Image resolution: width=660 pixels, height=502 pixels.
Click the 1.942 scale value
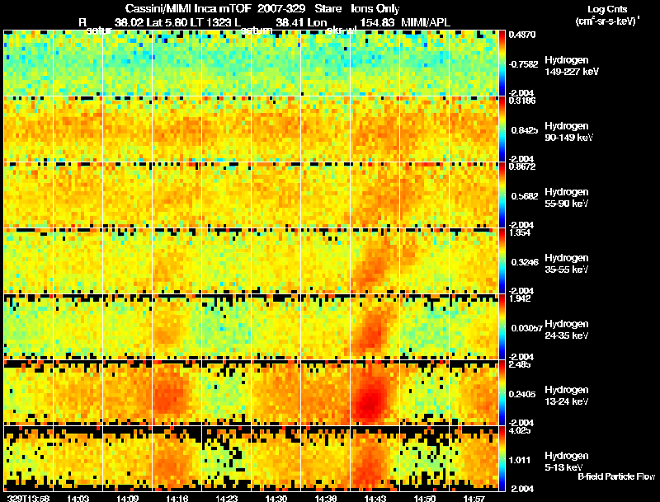pyautogui.click(x=520, y=298)
